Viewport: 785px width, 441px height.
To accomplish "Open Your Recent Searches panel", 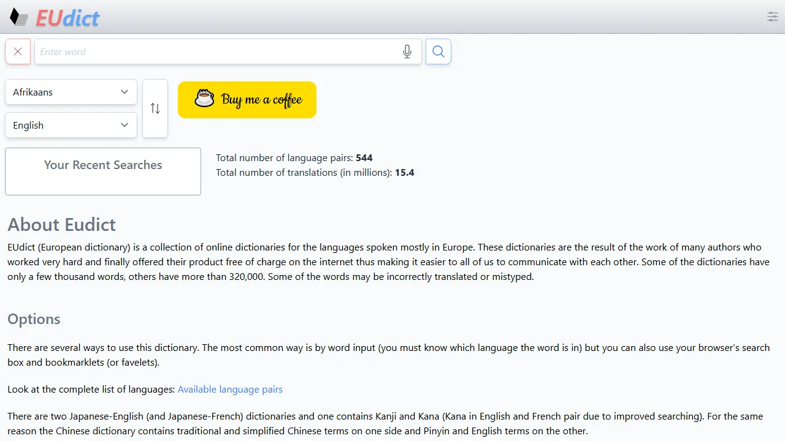I will pyautogui.click(x=102, y=165).
